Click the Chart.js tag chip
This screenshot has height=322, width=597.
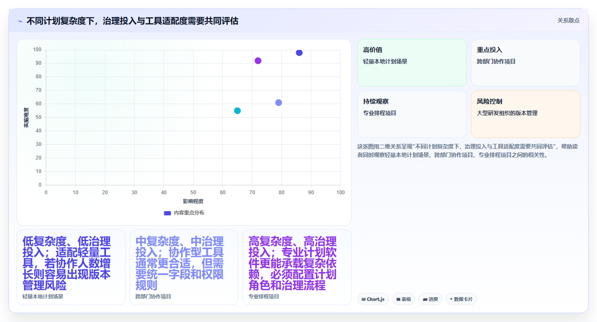coord(373,299)
